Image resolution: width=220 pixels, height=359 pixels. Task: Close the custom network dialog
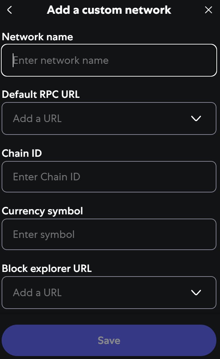click(x=209, y=10)
